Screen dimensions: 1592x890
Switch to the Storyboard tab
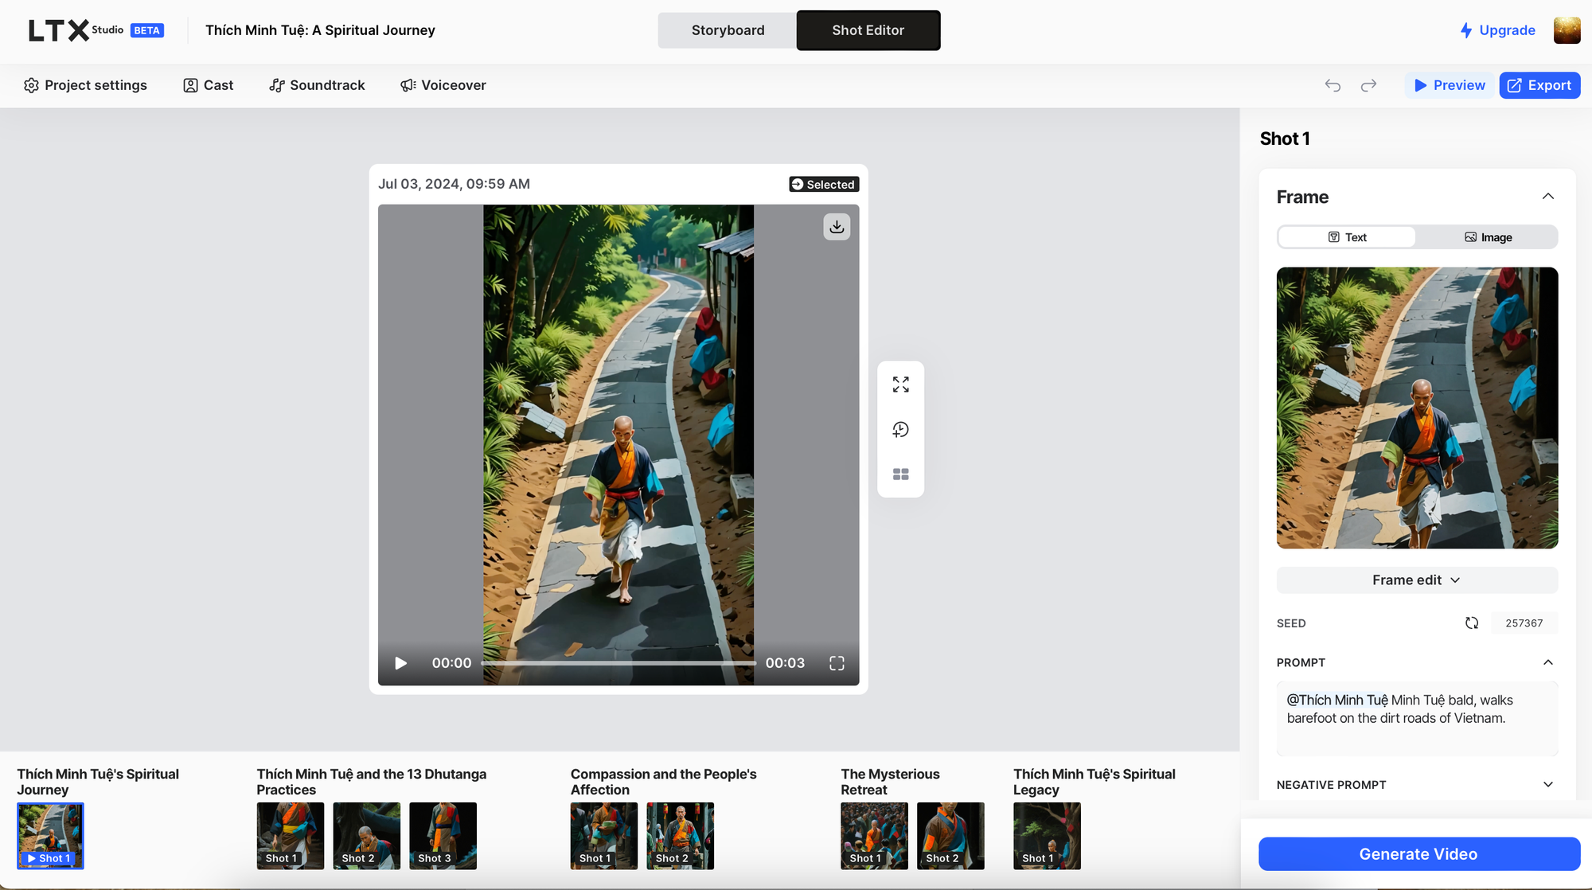pyautogui.click(x=728, y=30)
